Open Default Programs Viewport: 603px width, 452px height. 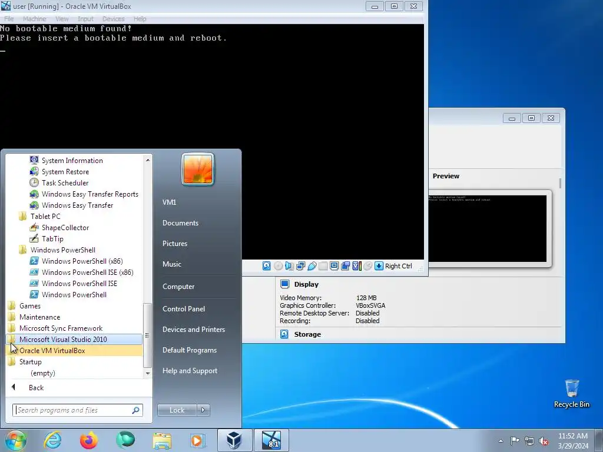coord(189,350)
